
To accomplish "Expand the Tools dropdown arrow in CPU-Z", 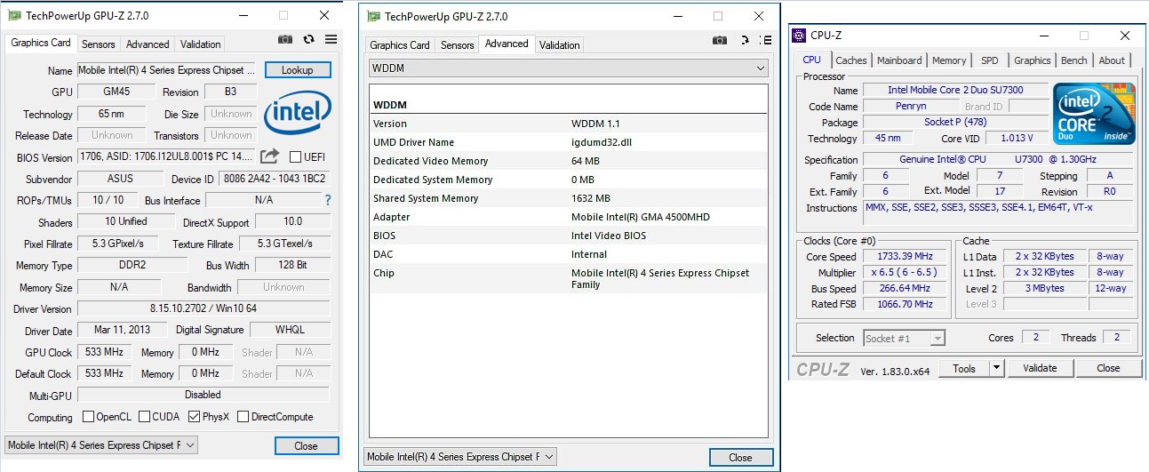I will click(x=997, y=368).
